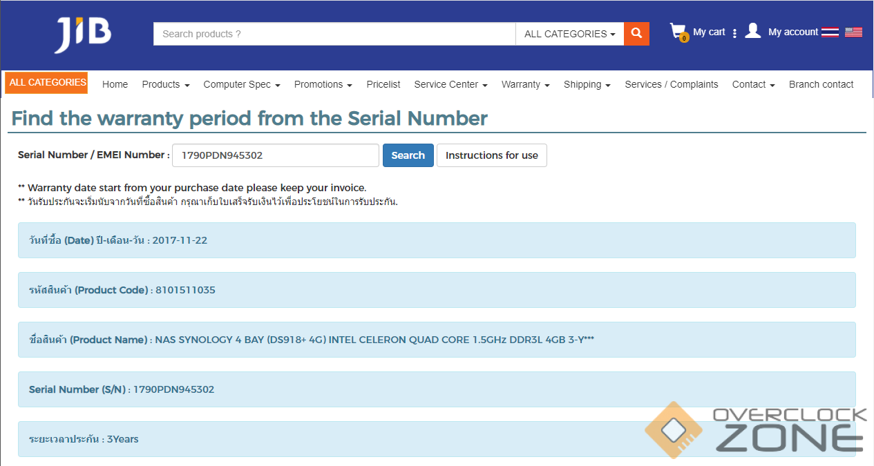Viewport: 874px width, 466px height.
Task: Expand the Products menu
Action: 166,84
